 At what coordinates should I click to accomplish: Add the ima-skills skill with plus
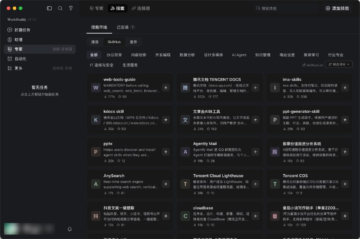coord(345,88)
